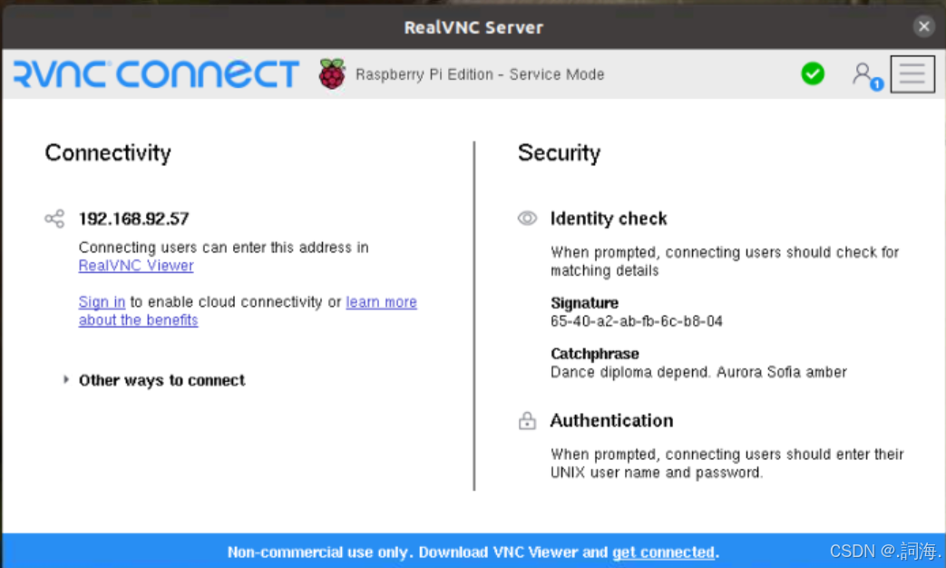This screenshot has height=568, width=946.
Task: Click the green checkmark status icon
Action: pyautogui.click(x=813, y=73)
